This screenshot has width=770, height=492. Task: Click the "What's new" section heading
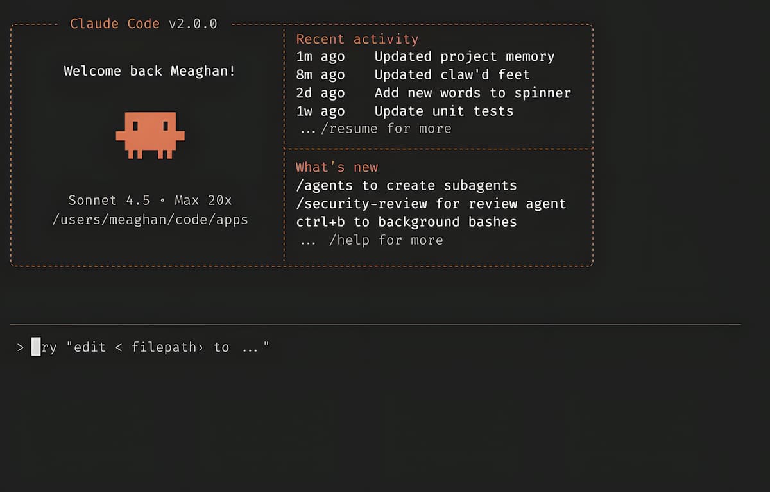coord(337,167)
